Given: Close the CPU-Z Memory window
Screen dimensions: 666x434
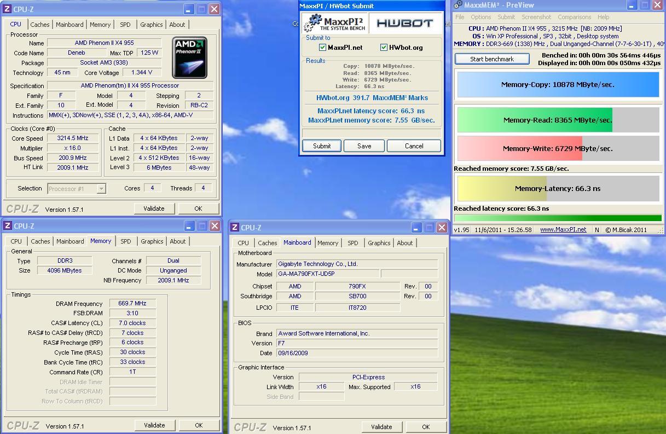Looking at the screenshot, I should pyautogui.click(x=215, y=225).
